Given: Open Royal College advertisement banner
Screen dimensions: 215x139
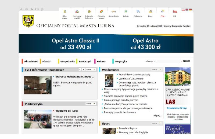Looking at the screenshot, I should [178, 129].
